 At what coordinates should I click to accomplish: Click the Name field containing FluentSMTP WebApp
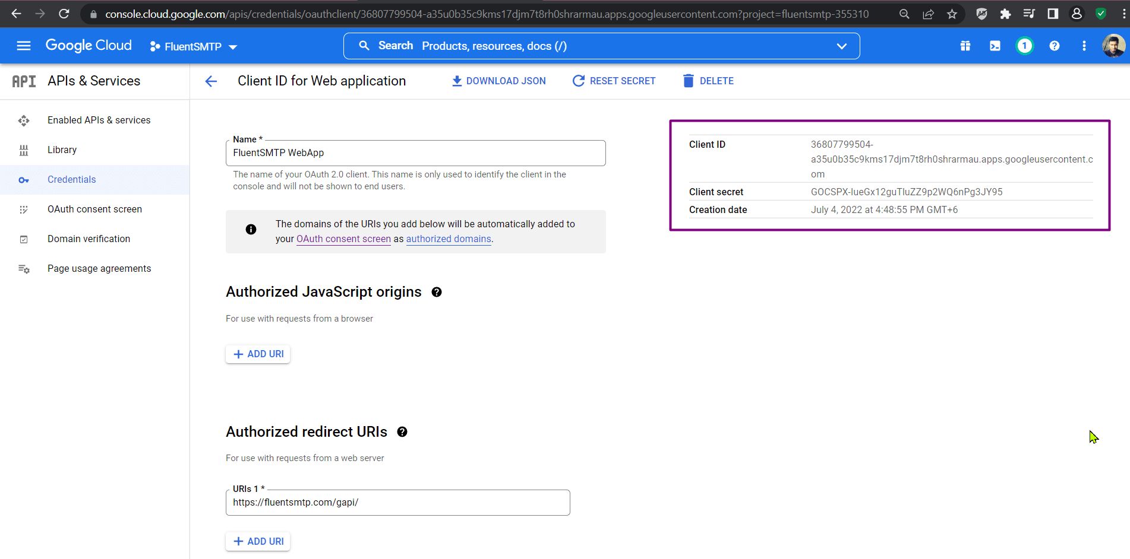(x=416, y=153)
